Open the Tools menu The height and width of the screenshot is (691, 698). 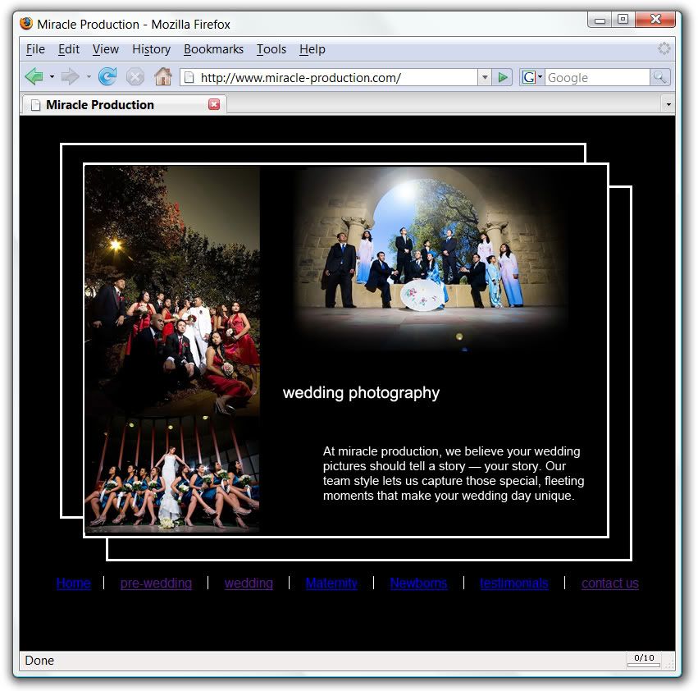point(271,49)
